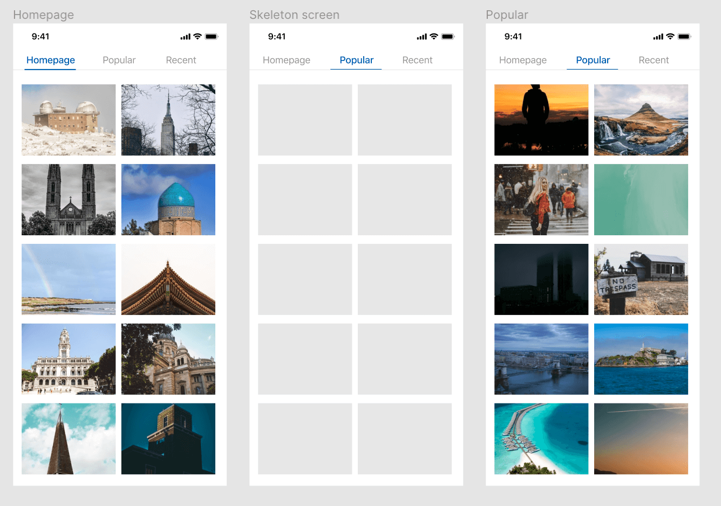Select the "Popular" frame title above the third screen
Screen dimensions: 721x506
[507, 15]
